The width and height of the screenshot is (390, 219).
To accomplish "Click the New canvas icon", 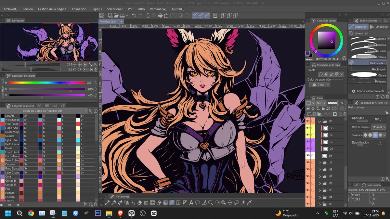I will click(110, 15).
